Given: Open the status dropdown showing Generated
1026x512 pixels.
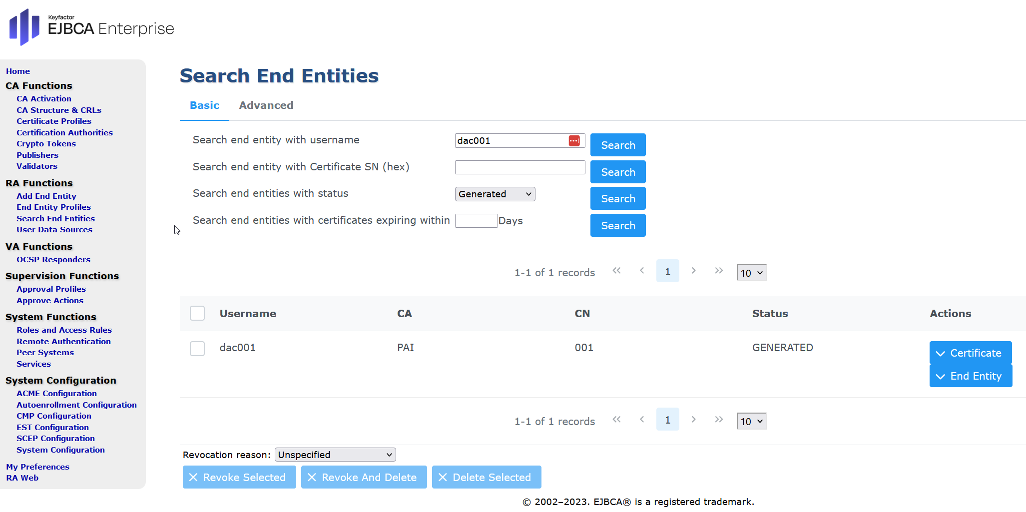Looking at the screenshot, I should point(495,194).
